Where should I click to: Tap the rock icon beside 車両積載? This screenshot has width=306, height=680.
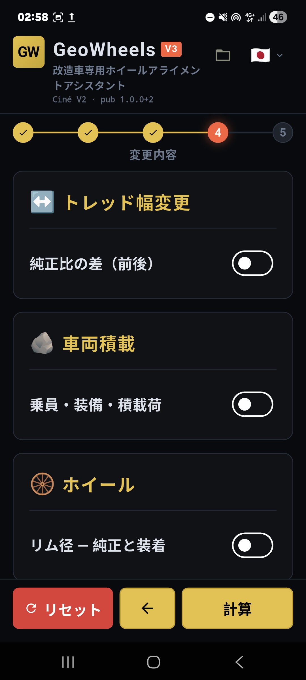42,343
